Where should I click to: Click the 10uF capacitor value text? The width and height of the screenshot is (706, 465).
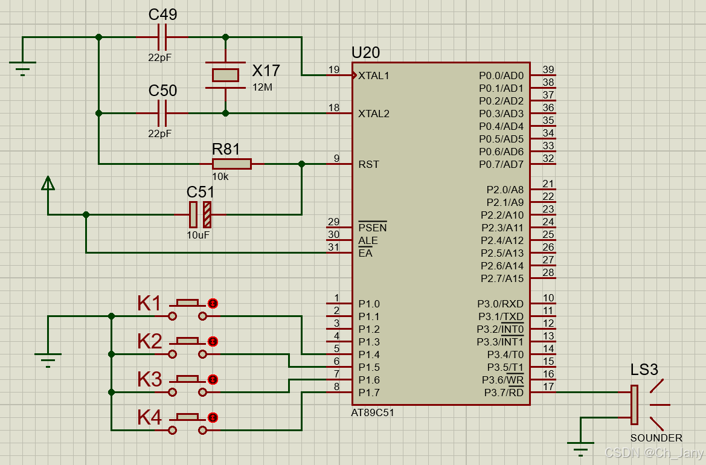click(198, 235)
